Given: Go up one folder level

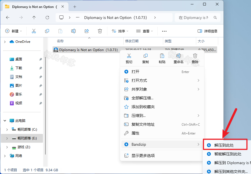Looking at the screenshot, I should coord(34,18).
